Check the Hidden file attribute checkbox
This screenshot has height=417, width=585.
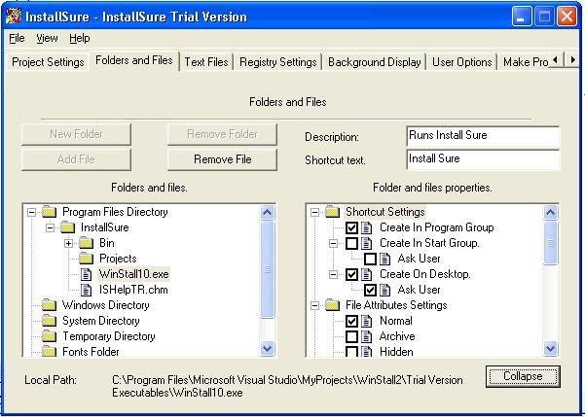[351, 352]
